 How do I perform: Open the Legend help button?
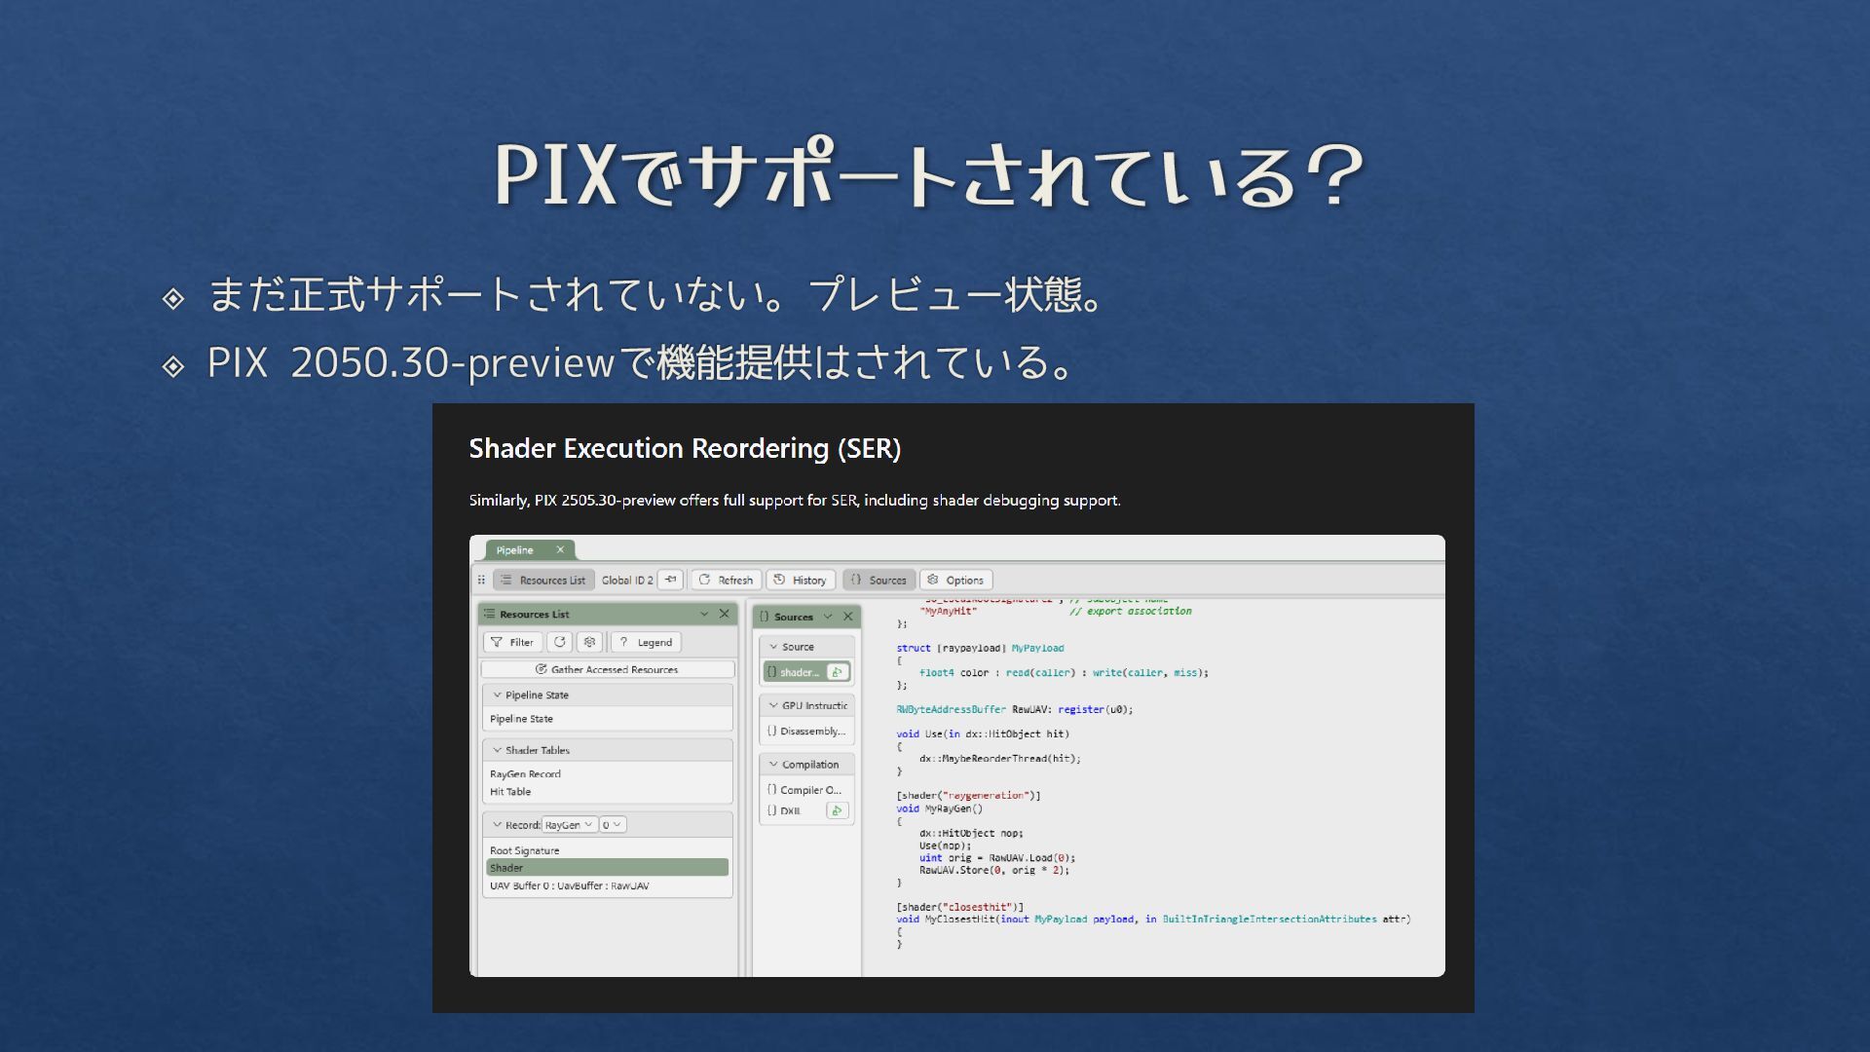coord(646,642)
